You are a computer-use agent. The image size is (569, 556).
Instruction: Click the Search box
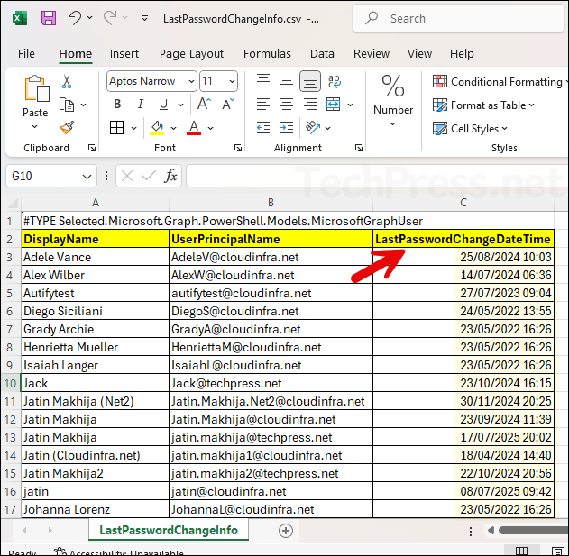(459, 18)
